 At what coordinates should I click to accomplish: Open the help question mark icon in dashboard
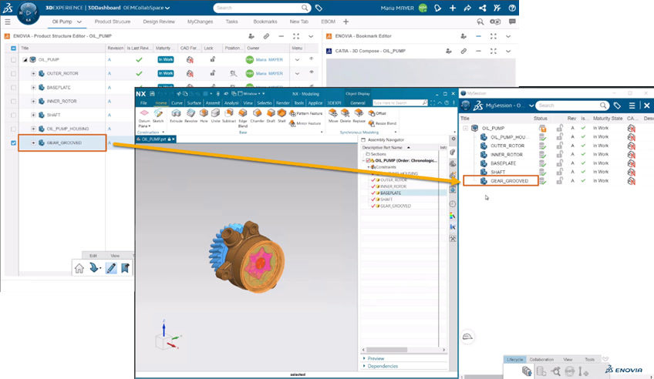(512, 8)
